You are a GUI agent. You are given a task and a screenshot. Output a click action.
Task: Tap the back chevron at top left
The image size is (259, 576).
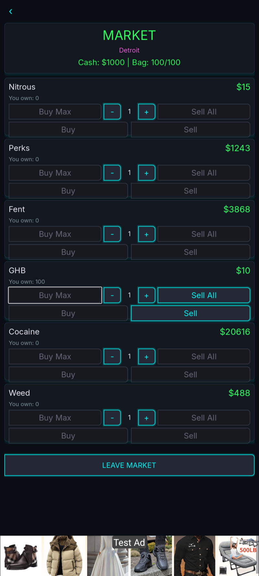tap(11, 12)
